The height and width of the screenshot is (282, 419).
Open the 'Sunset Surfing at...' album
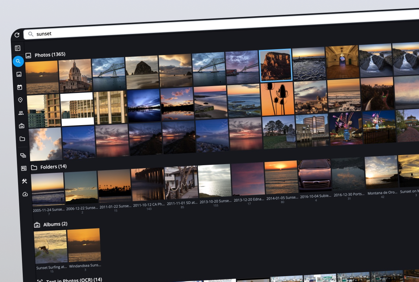[x=51, y=252]
